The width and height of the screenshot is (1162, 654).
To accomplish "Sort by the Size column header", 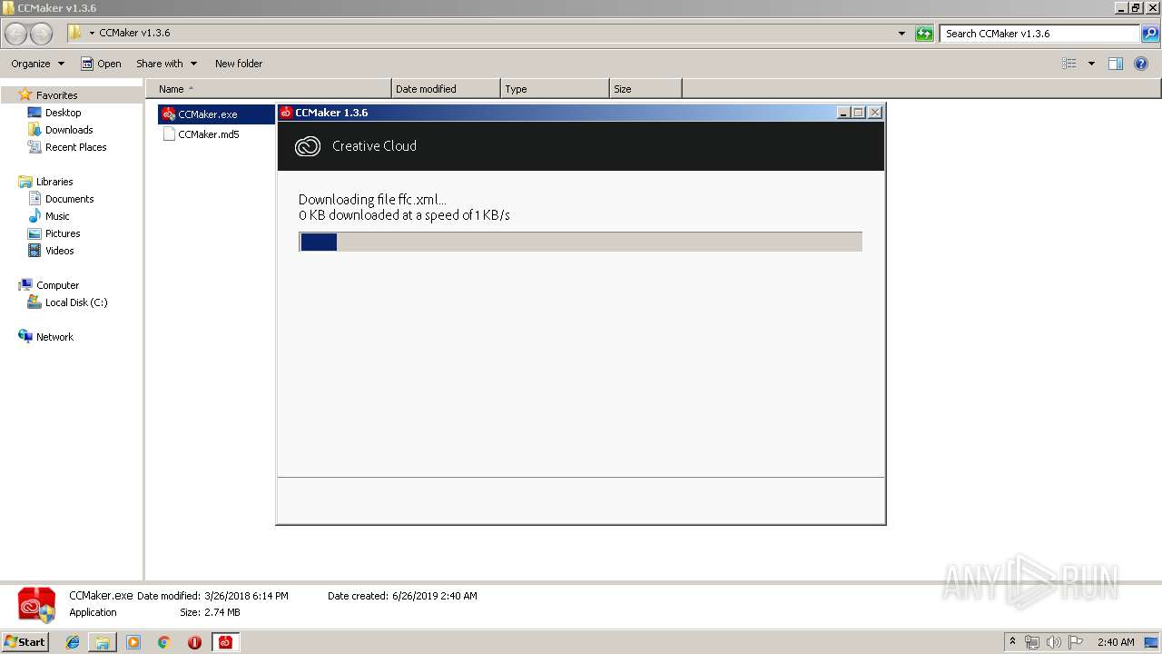I will pyautogui.click(x=645, y=89).
